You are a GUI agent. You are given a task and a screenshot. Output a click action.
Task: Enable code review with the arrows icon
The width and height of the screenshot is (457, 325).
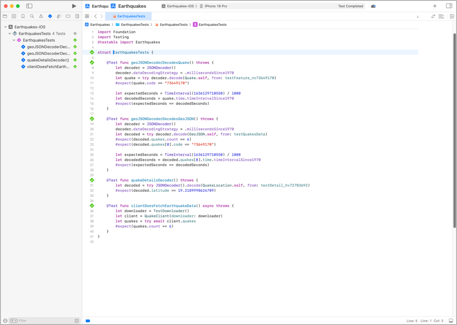[x=433, y=16]
